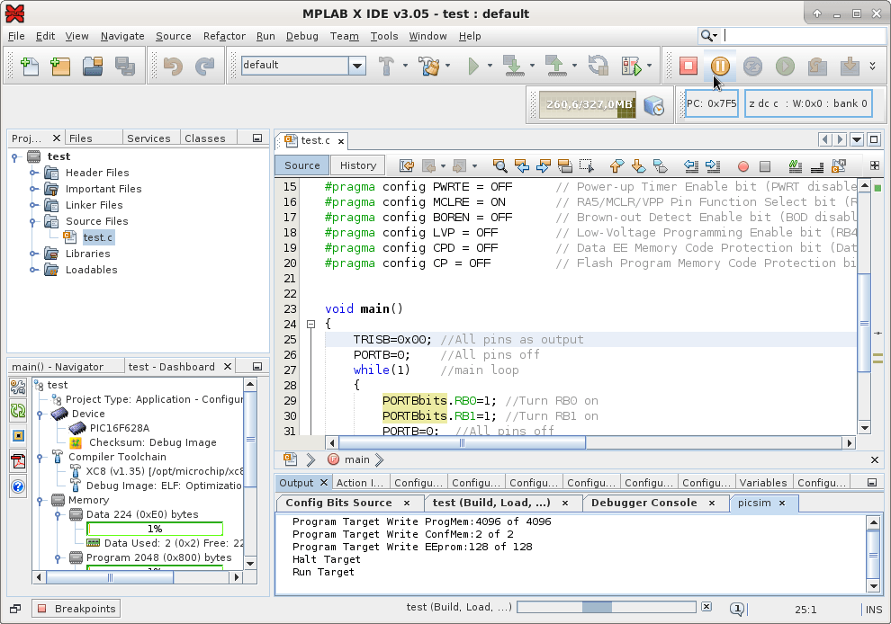Collapse the main function code fold
The width and height of the screenshot is (891, 624).
coord(310,325)
